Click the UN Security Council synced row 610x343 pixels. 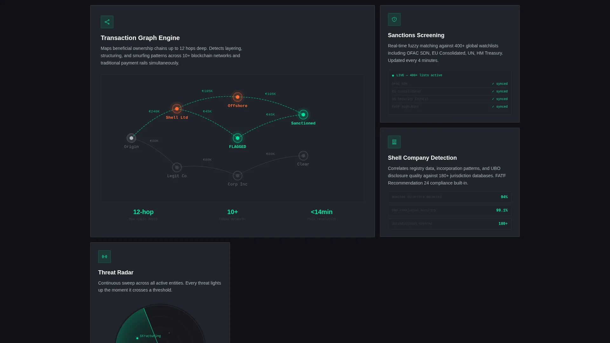coord(450,99)
